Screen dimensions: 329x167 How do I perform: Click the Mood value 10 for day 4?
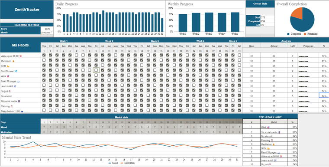pyautogui.click(x=63, y=127)
